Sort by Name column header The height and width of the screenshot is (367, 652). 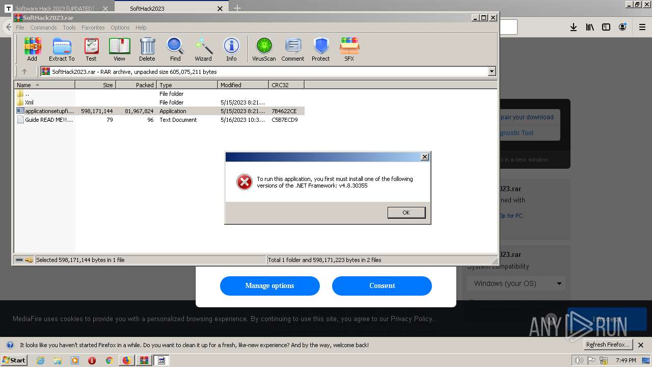(44, 85)
